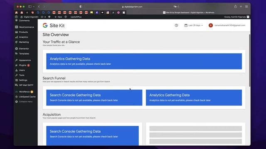
Task: Click the Acquisition heading
Action: (52, 115)
